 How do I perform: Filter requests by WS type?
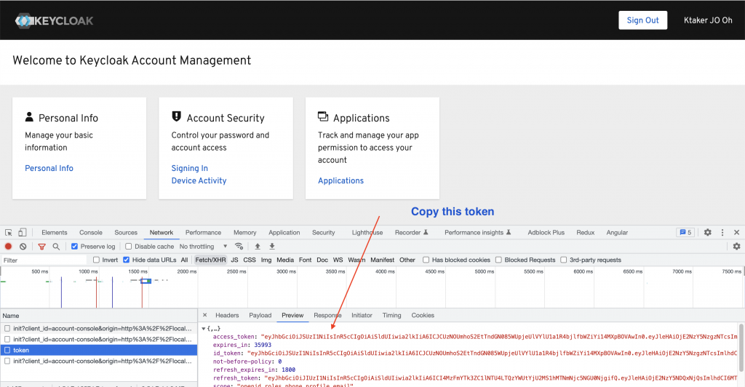pos(338,260)
